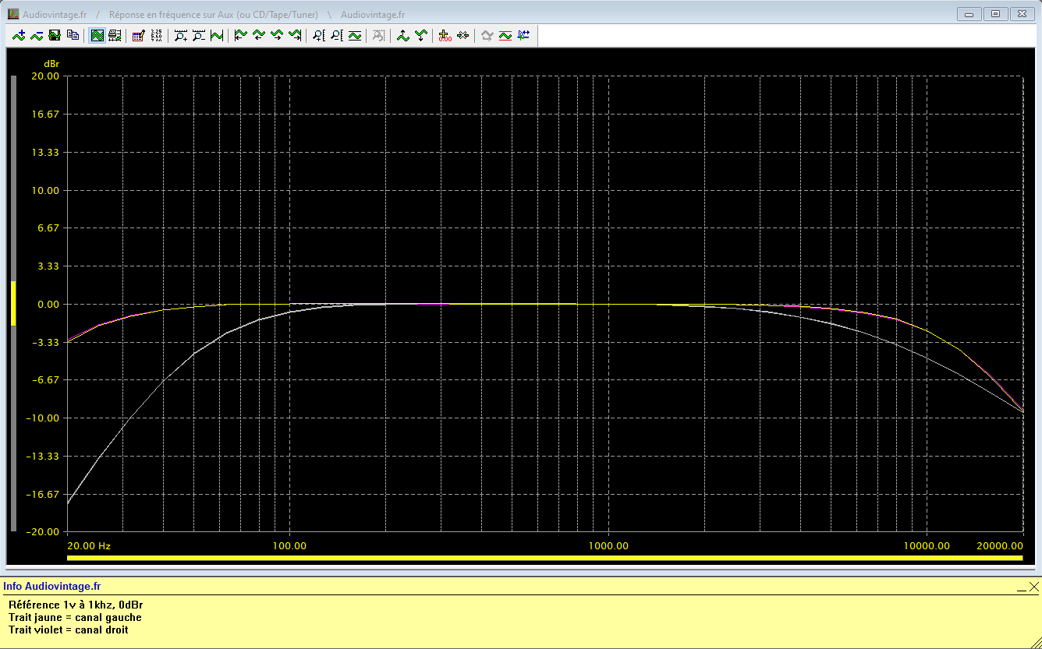This screenshot has width=1042, height=649.
Task: Show numeric values list icon
Action: (x=157, y=35)
